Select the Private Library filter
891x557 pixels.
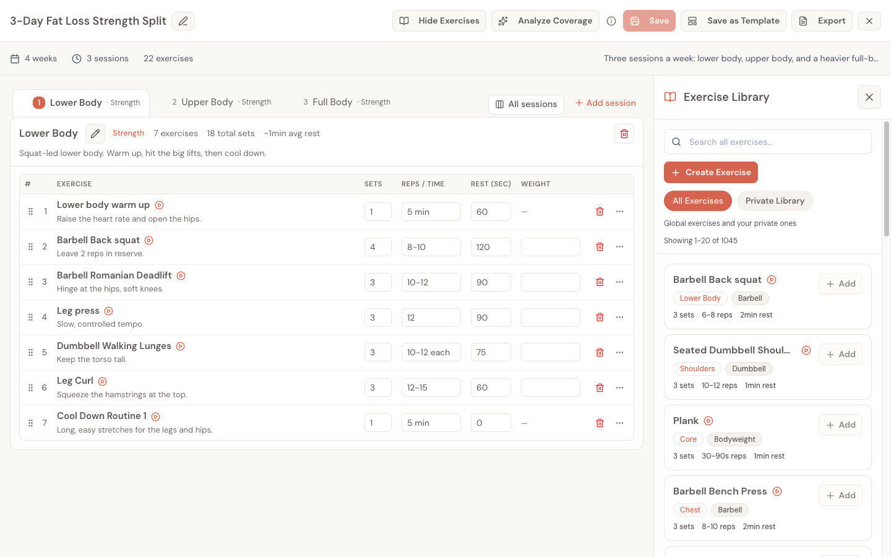point(775,201)
